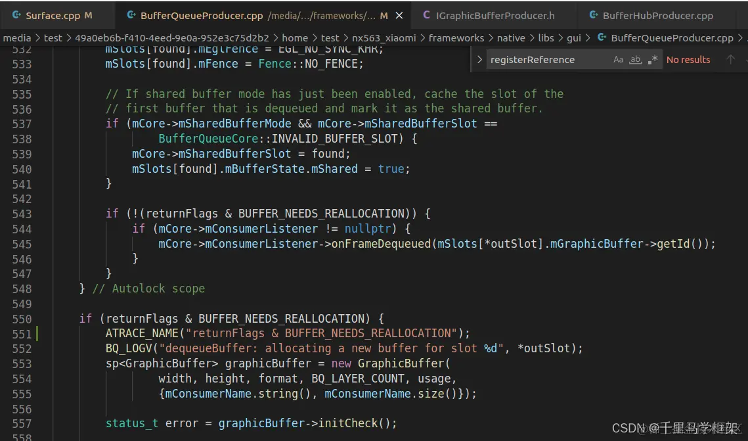The image size is (748, 441).
Task: Click 'BQ_LOGV' on line 552
Action: coord(128,348)
